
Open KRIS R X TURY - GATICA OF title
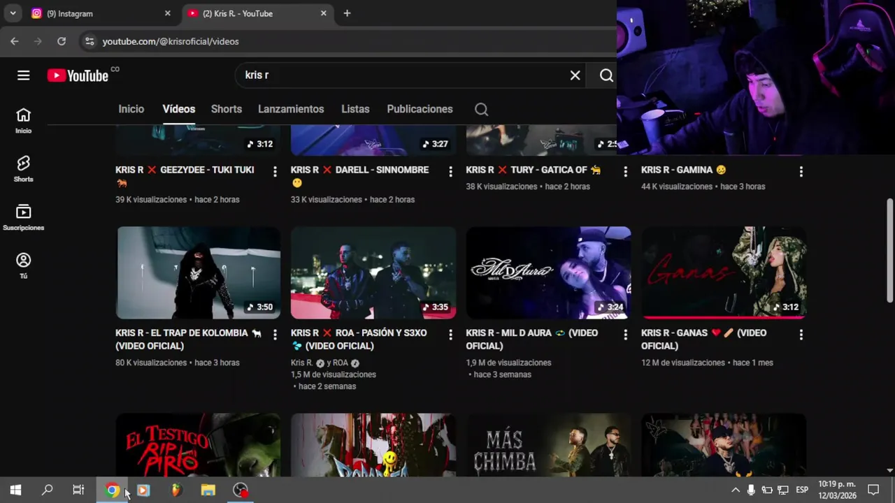coord(534,170)
